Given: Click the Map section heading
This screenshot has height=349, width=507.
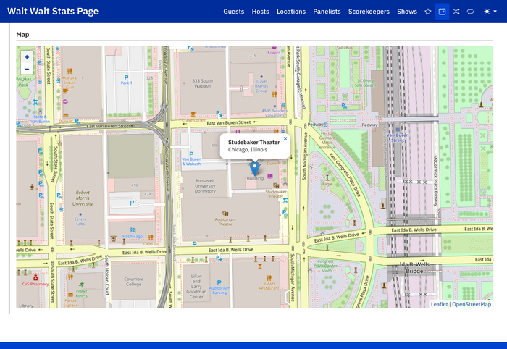Looking at the screenshot, I should (x=22, y=35).
